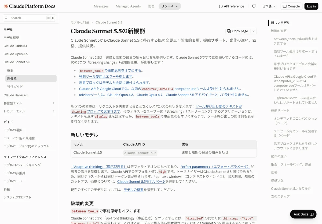Open the リソース dropdown menu
322x224 pixels.
point(170,6)
